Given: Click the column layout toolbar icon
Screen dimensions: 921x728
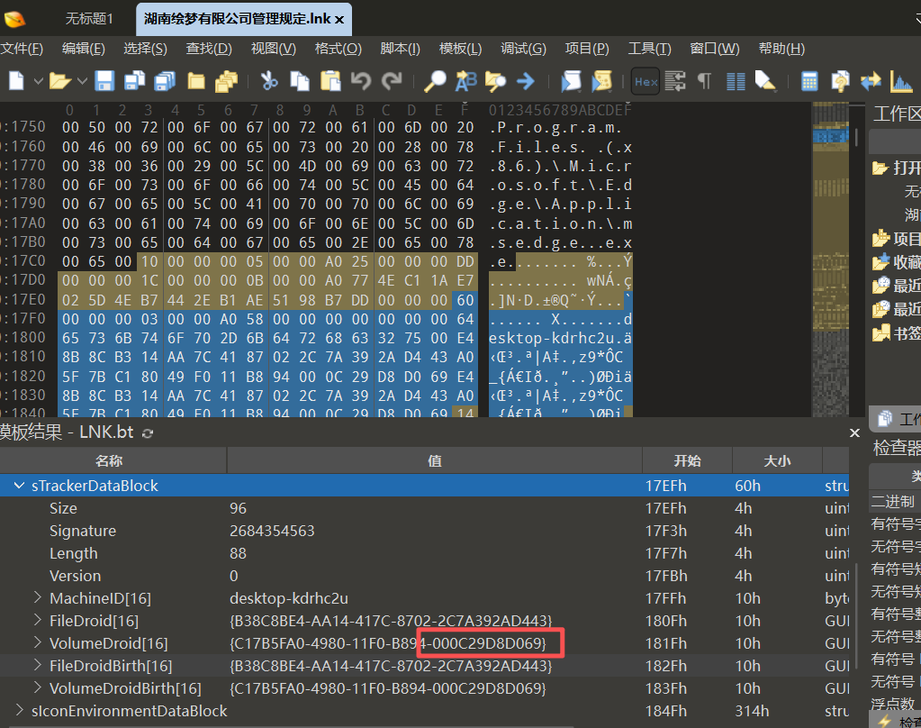Looking at the screenshot, I should coord(736,81).
